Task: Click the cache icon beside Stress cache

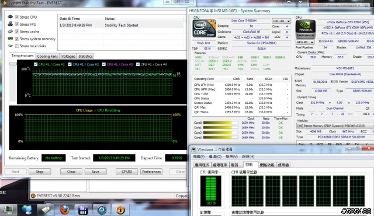Action: 10,31
